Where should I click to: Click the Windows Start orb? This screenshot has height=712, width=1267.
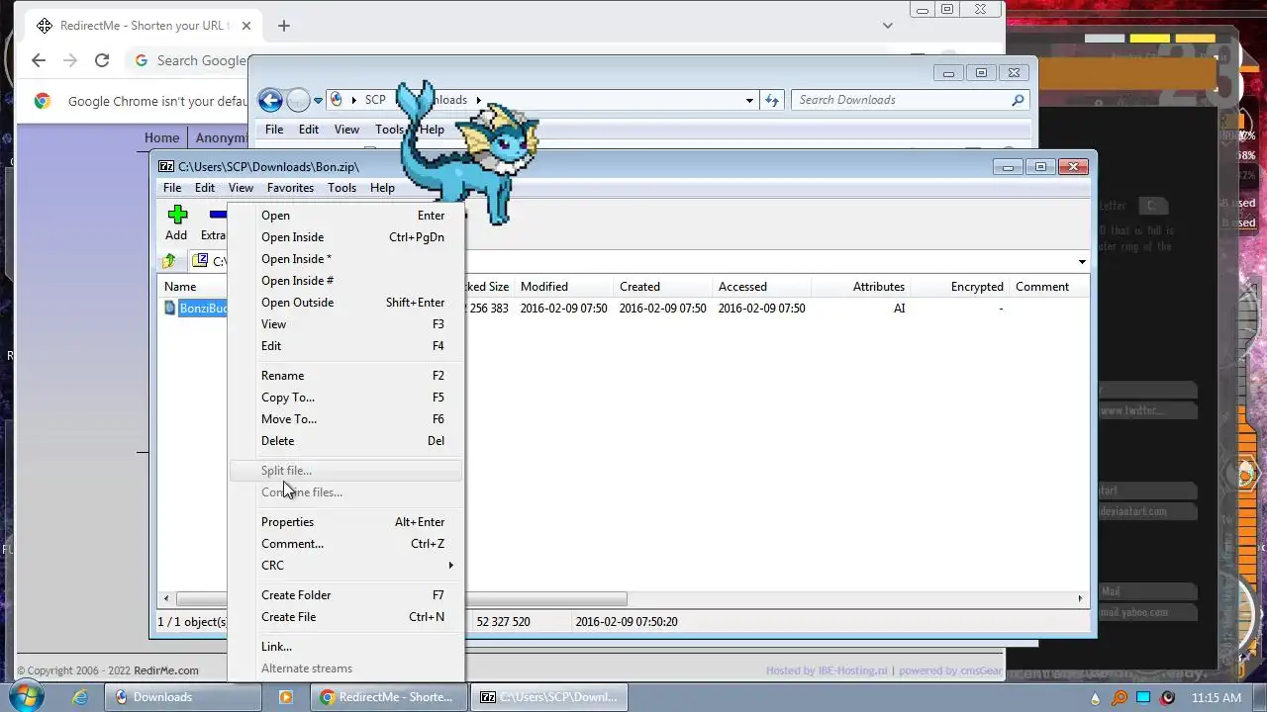pyautogui.click(x=26, y=696)
